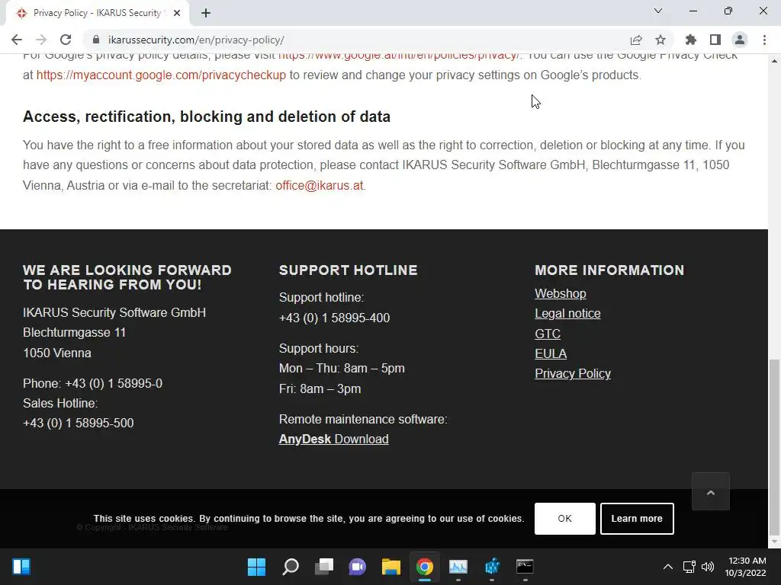Open the command prompt in taskbar

(525, 567)
